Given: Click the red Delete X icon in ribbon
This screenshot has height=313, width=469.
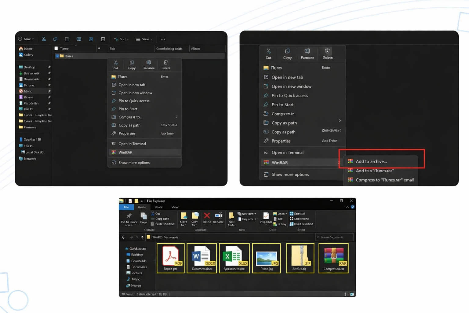Looking at the screenshot, I should pyautogui.click(x=207, y=216).
